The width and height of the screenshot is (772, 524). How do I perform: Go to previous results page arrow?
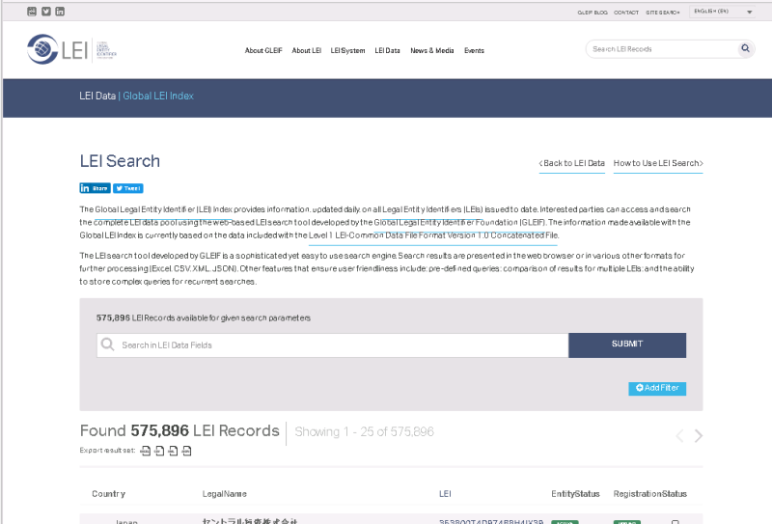tap(680, 436)
